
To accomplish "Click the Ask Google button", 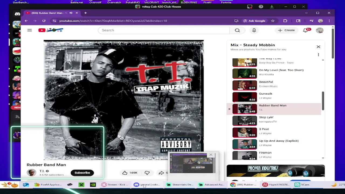I will pyautogui.click(x=254, y=21).
